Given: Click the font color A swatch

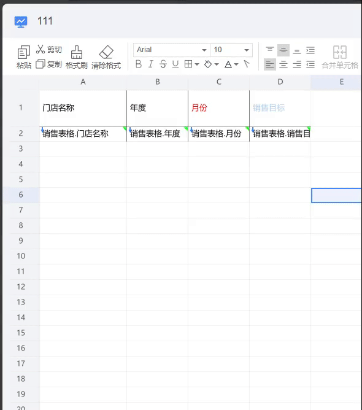Looking at the screenshot, I should [228, 64].
